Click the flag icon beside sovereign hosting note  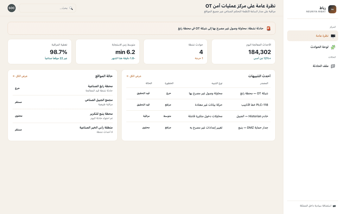(x=334, y=206)
